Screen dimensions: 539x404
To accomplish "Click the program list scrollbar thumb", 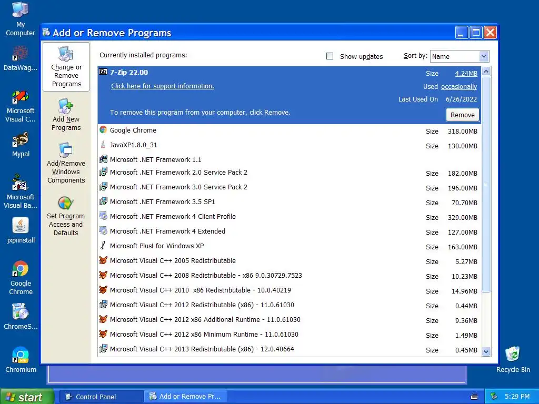I will click(x=486, y=184).
